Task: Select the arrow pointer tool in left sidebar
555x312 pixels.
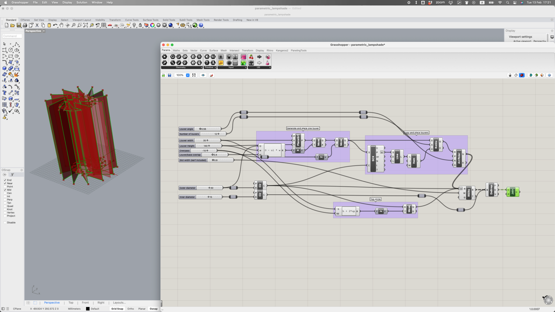Action: click(x=4, y=44)
